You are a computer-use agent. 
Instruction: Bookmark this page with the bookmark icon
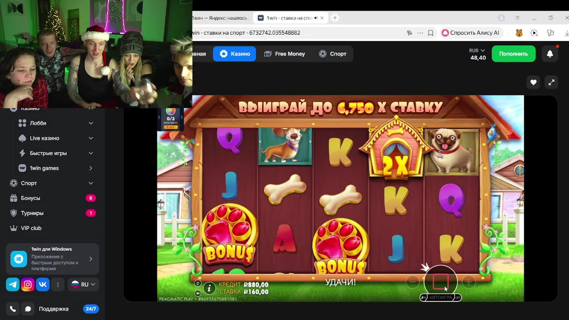click(x=431, y=33)
